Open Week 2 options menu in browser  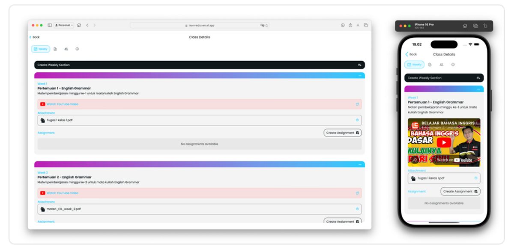tap(360, 165)
